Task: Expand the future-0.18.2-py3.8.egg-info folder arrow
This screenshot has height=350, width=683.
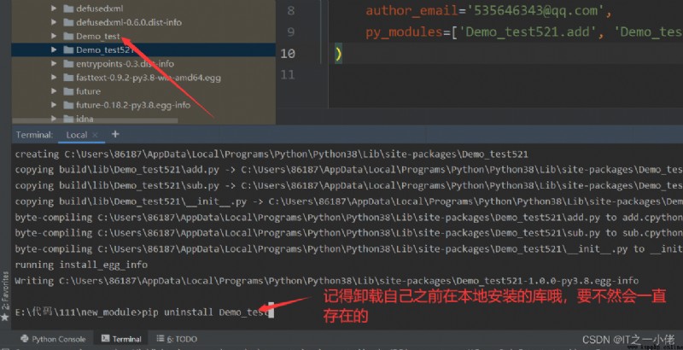Action: point(54,105)
